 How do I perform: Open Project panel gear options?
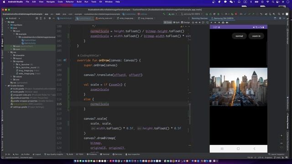pos(50,18)
